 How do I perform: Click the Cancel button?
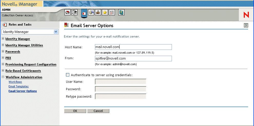(98, 111)
